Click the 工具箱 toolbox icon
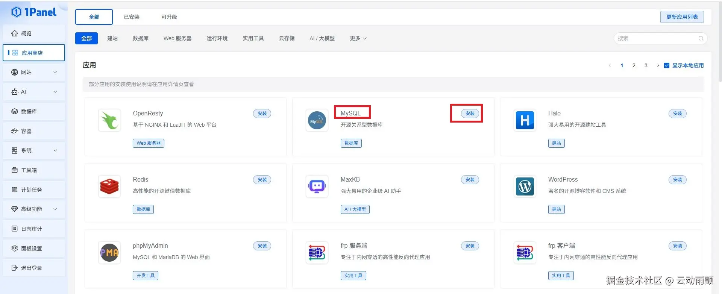The height and width of the screenshot is (294, 722). coord(15,170)
